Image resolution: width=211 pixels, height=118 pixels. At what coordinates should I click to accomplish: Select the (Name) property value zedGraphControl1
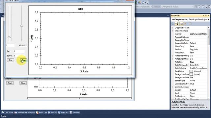coord(198,34)
